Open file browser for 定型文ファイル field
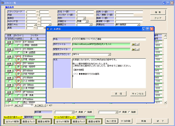175x126 pixels. click(x=133, y=49)
